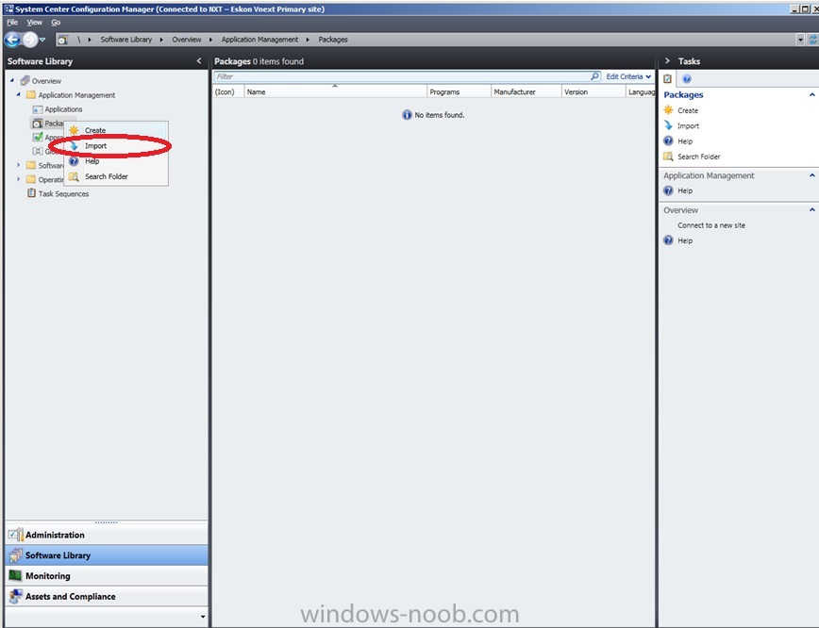The image size is (819, 628).
Task: Expand the Software Updates tree node
Action: coord(19,165)
